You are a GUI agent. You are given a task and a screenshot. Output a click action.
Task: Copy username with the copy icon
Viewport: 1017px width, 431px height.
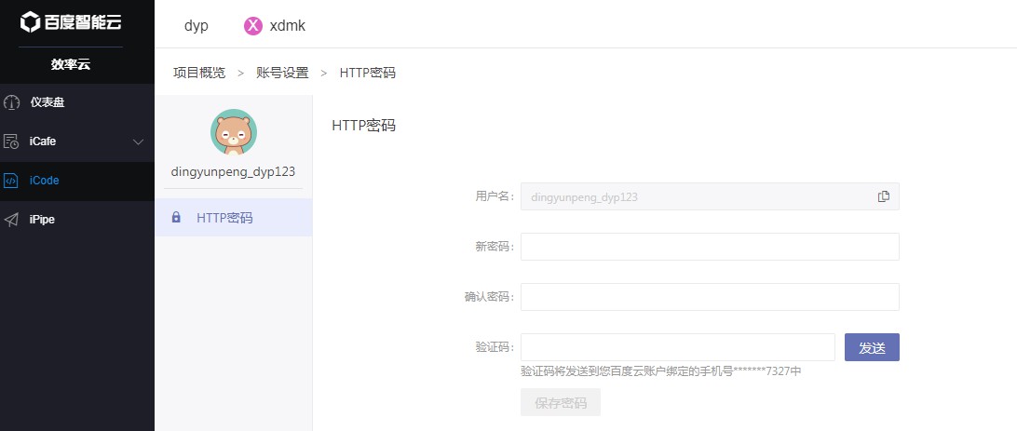pos(884,196)
